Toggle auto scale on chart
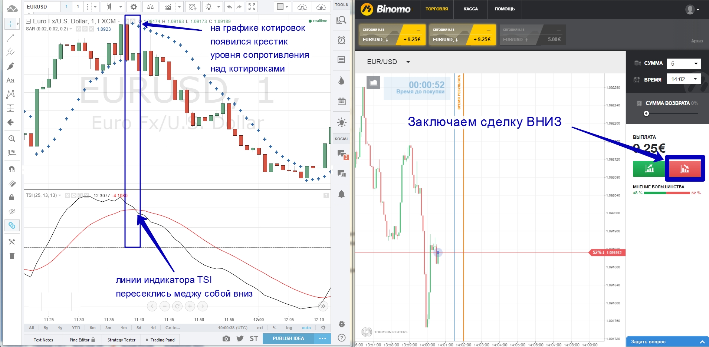709x347 pixels. (x=306, y=328)
